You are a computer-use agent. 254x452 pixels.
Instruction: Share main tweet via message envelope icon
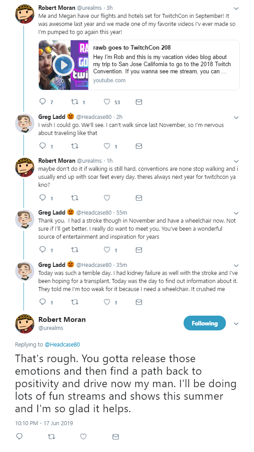115,436
